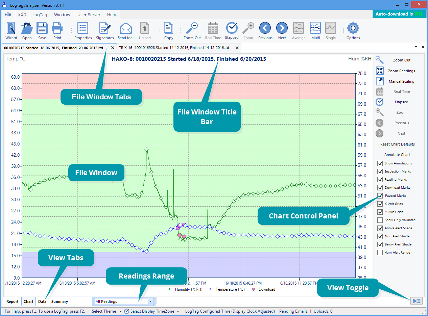Open the LogTag menu
This screenshot has width=428, height=316.
tap(40, 15)
